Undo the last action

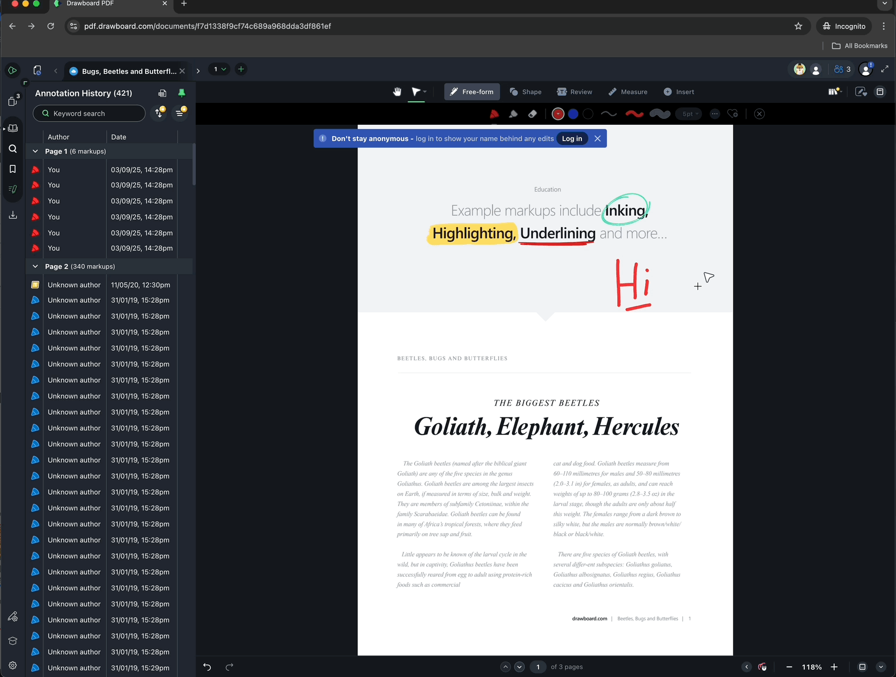pos(207,667)
